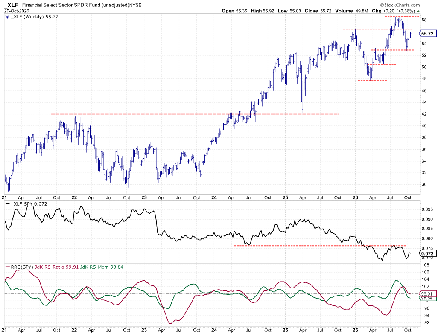Click the JdK RS-Ratio 99.91 legend label

pyautogui.click(x=56, y=267)
